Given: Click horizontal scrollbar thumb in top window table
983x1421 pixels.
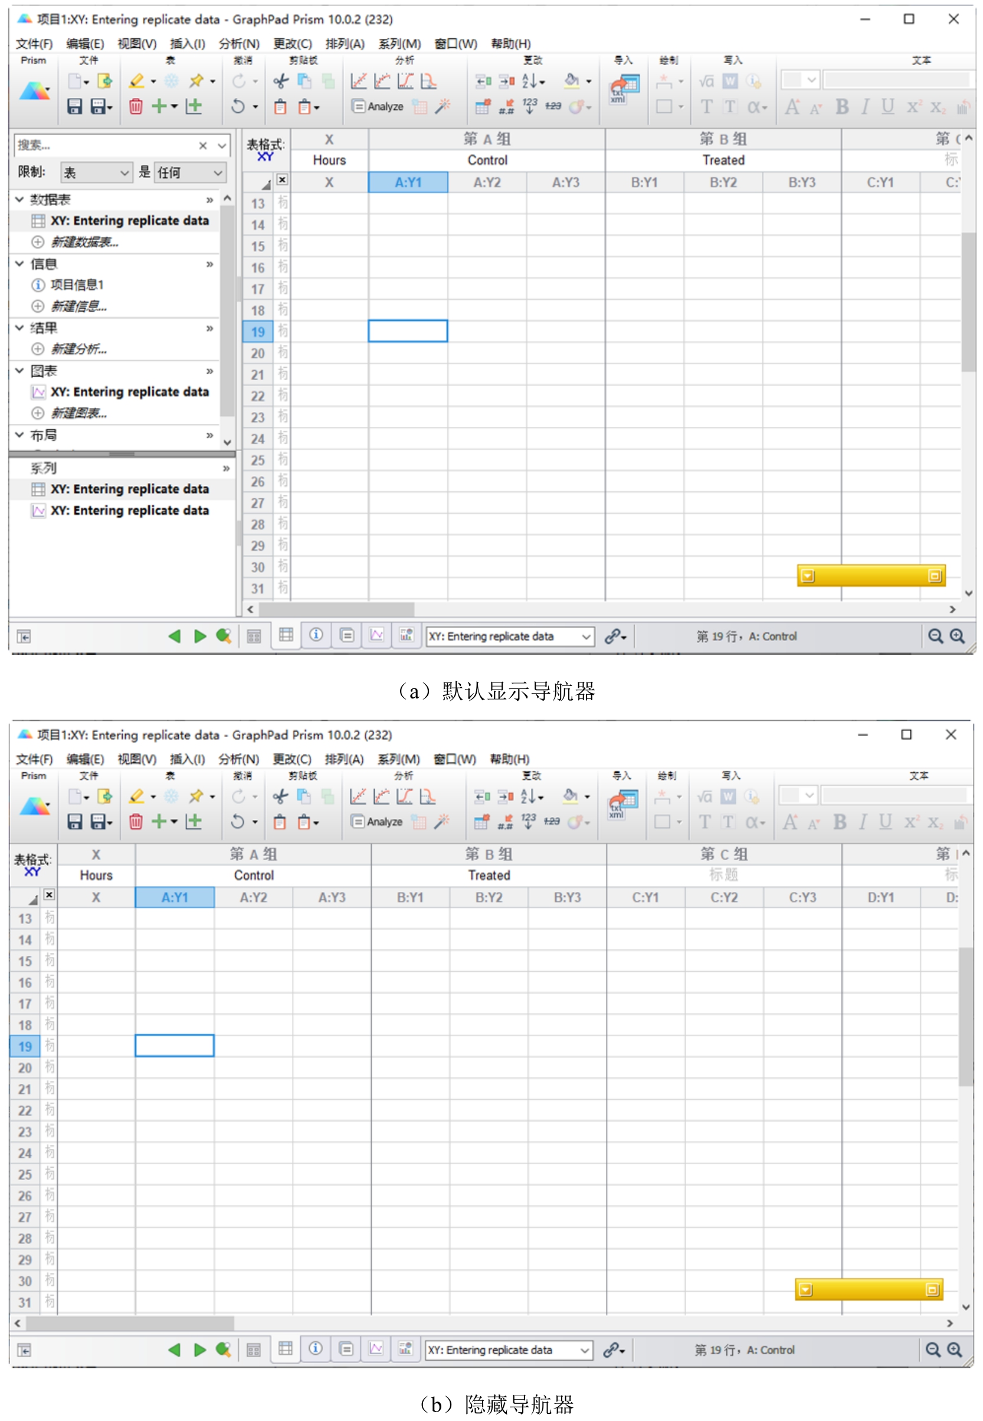Looking at the screenshot, I should pyautogui.click(x=336, y=609).
